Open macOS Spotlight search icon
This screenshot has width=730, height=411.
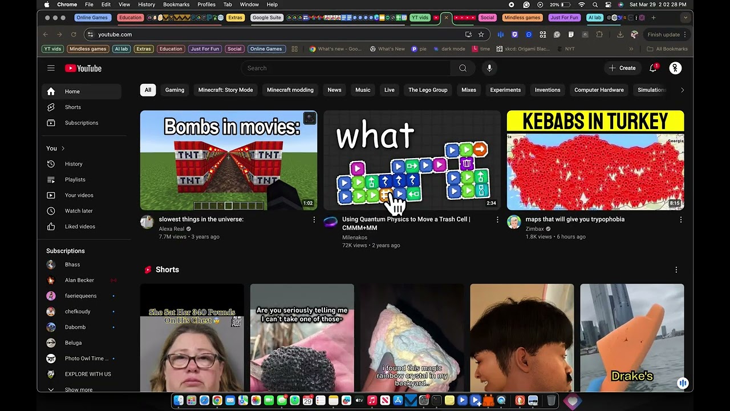tap(595, 5)
